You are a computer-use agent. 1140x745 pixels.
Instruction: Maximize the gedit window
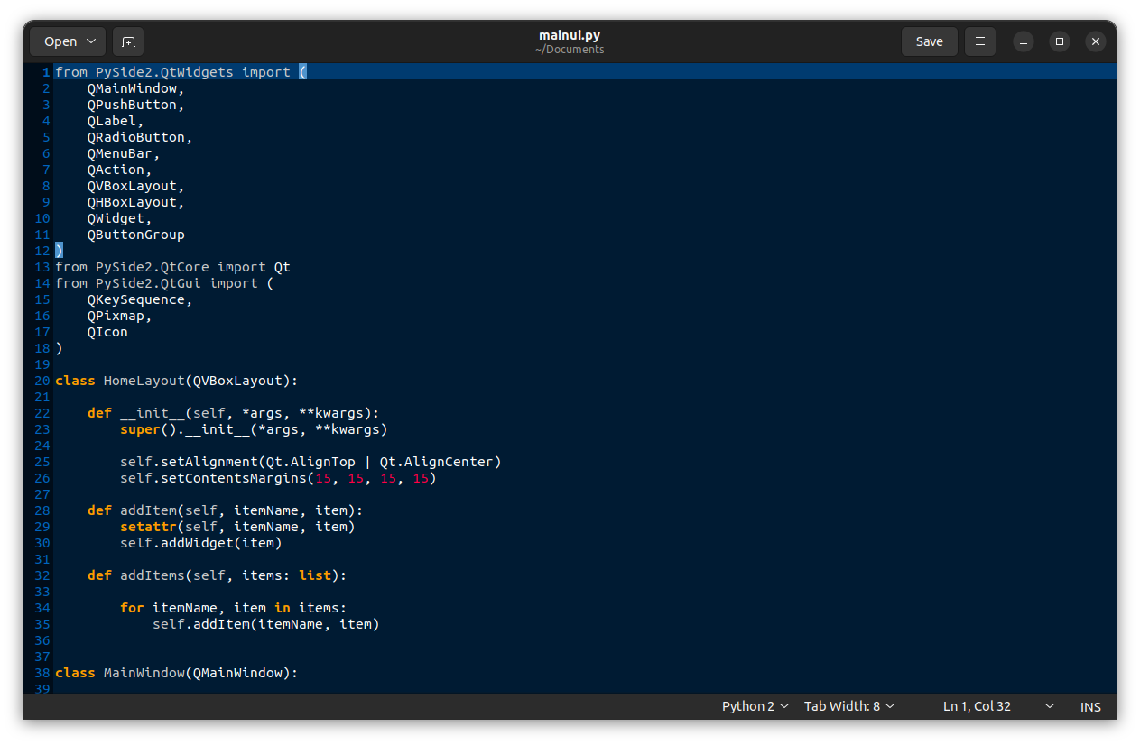point(1060,41)
